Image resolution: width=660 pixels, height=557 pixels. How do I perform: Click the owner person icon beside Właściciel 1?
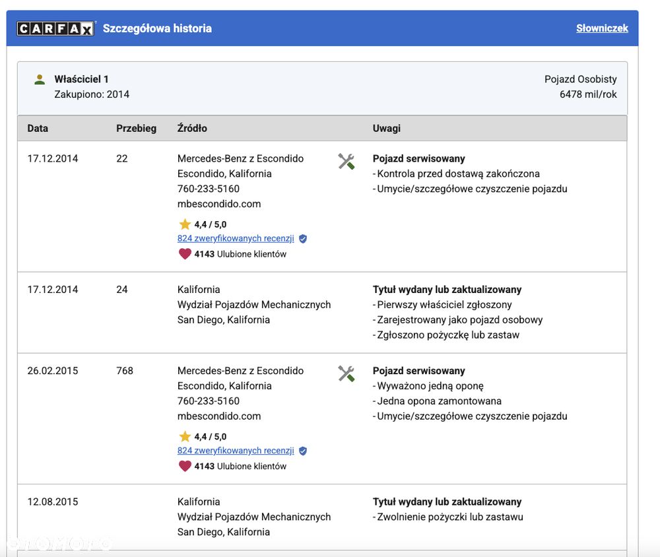(40, 80)
